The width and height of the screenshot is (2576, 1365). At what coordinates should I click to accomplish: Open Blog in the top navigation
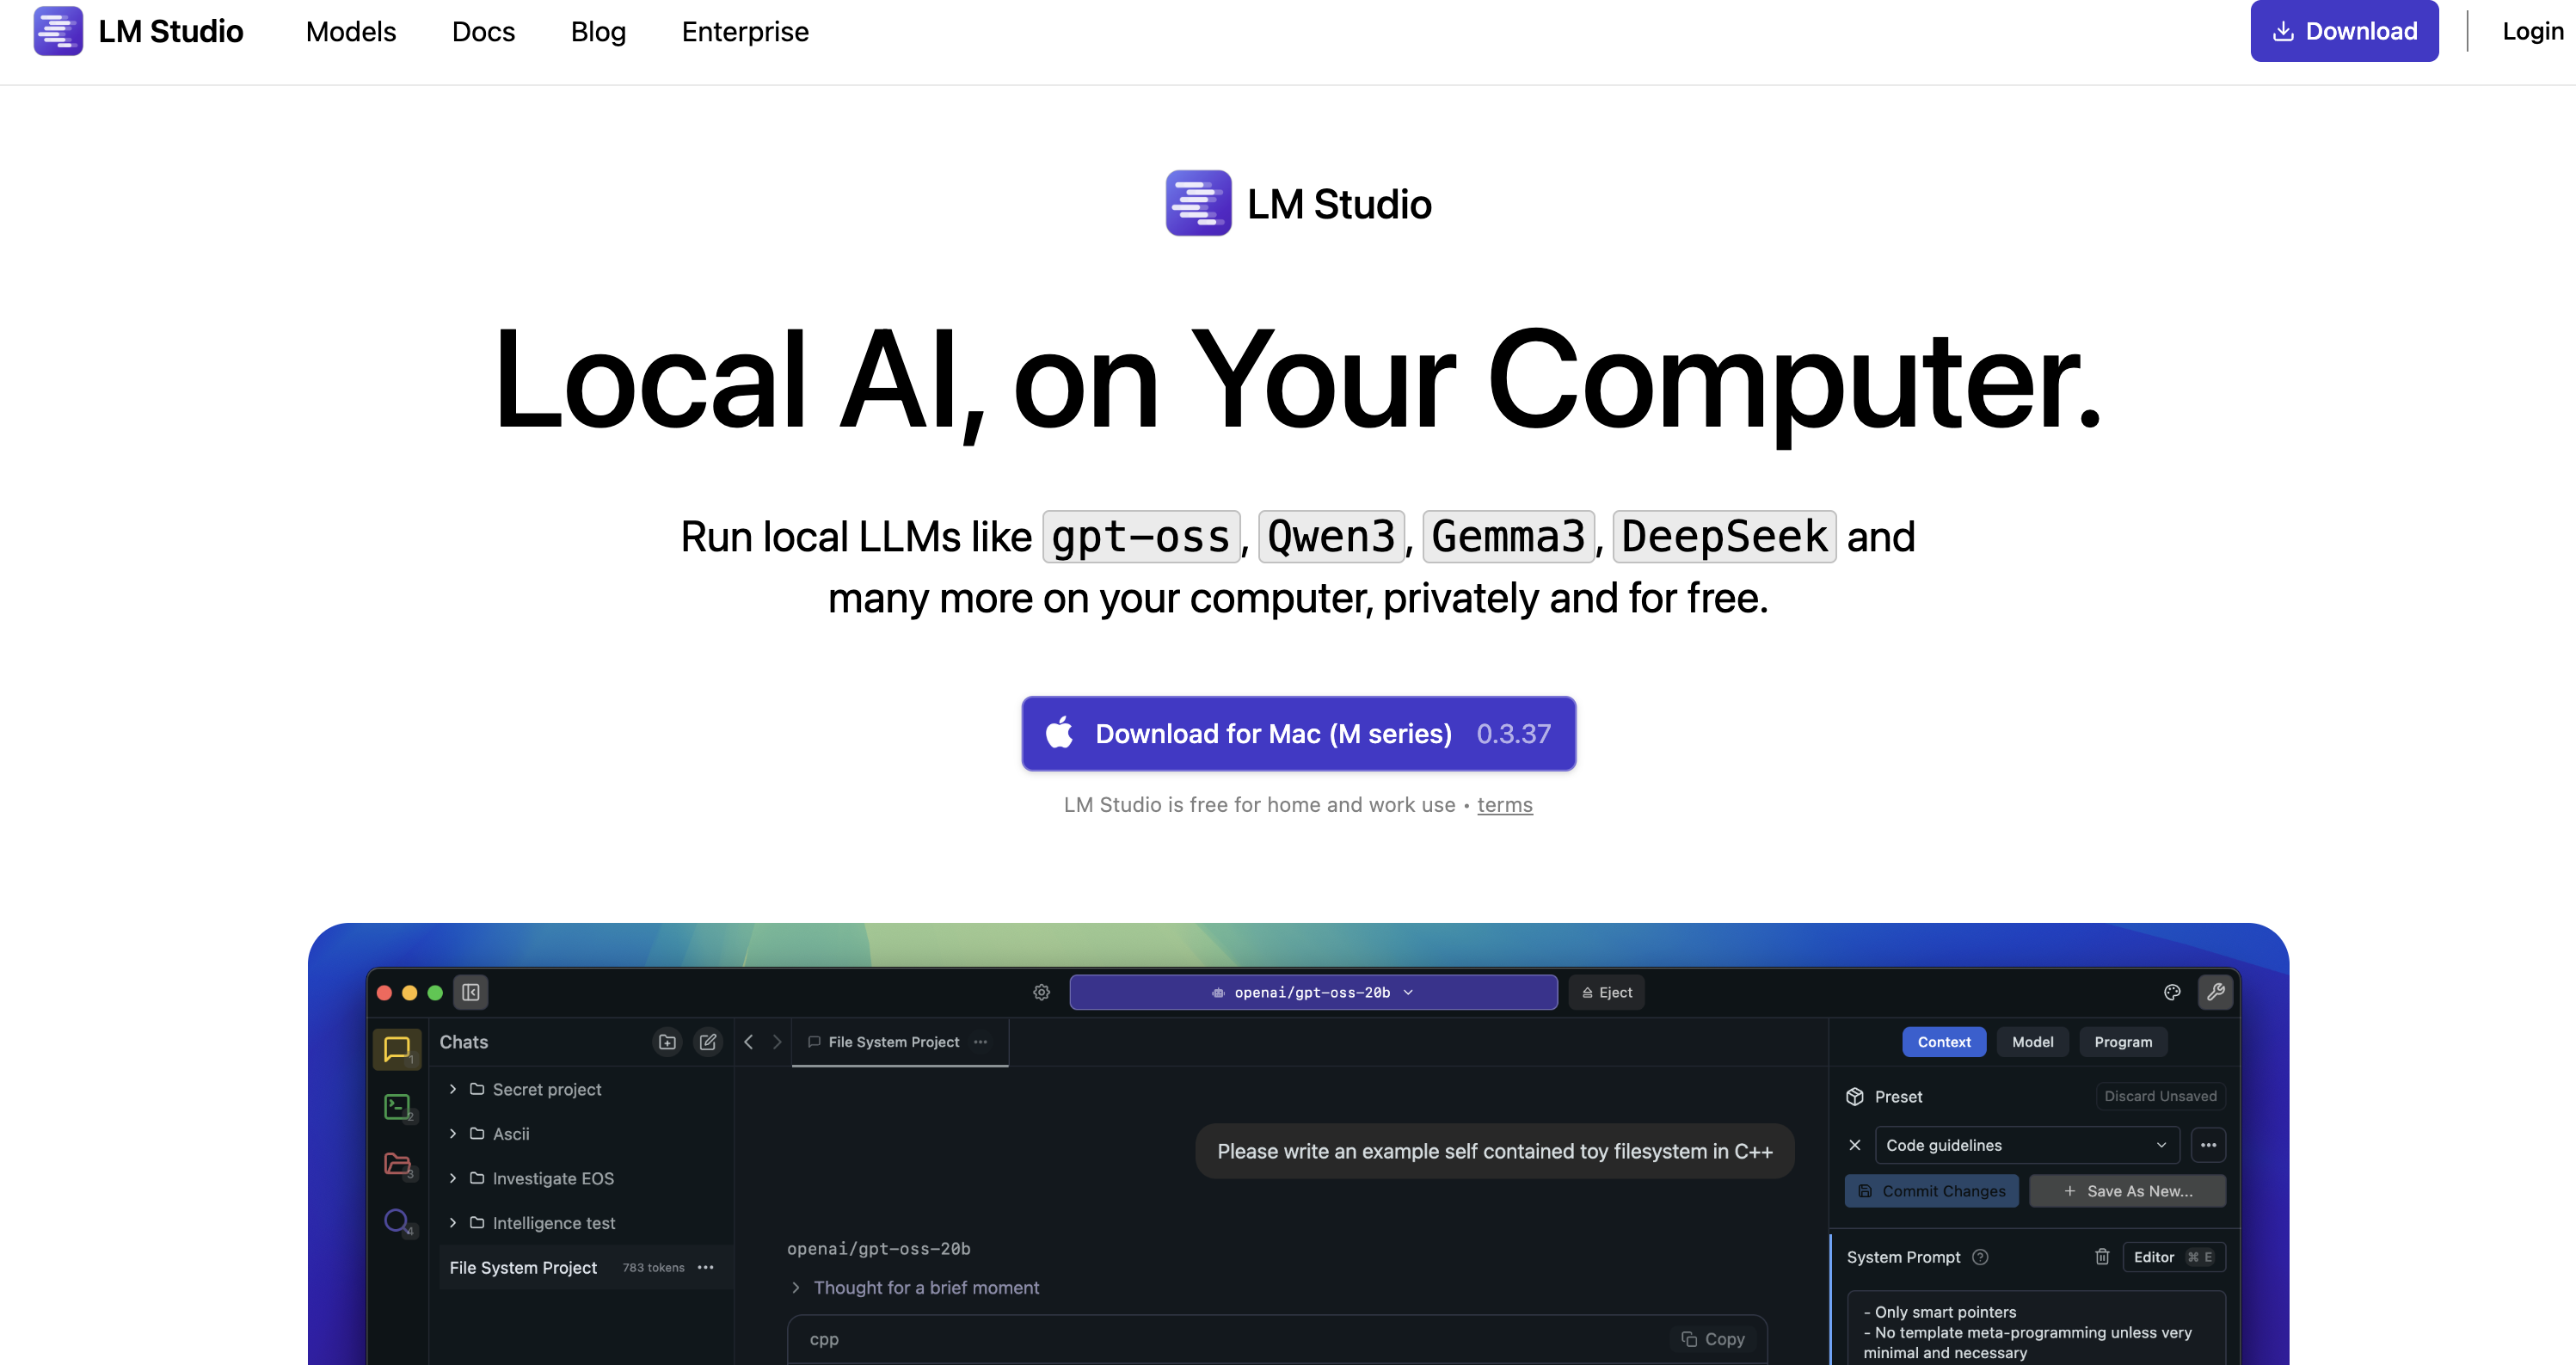(598, 31)
